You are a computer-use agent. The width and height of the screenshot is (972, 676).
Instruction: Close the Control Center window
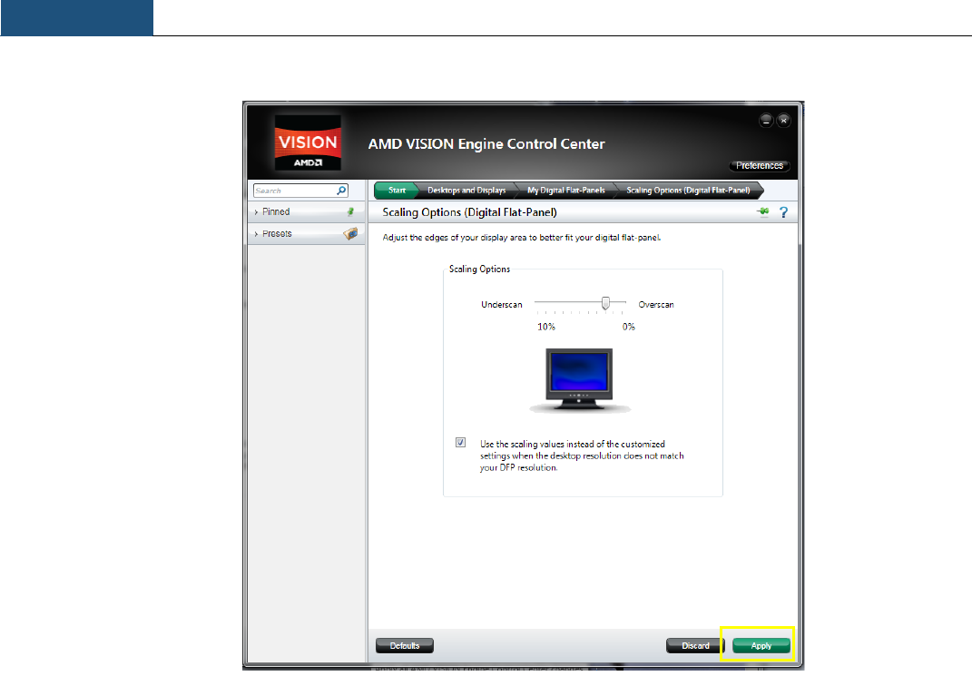click(x=783, y=120)
